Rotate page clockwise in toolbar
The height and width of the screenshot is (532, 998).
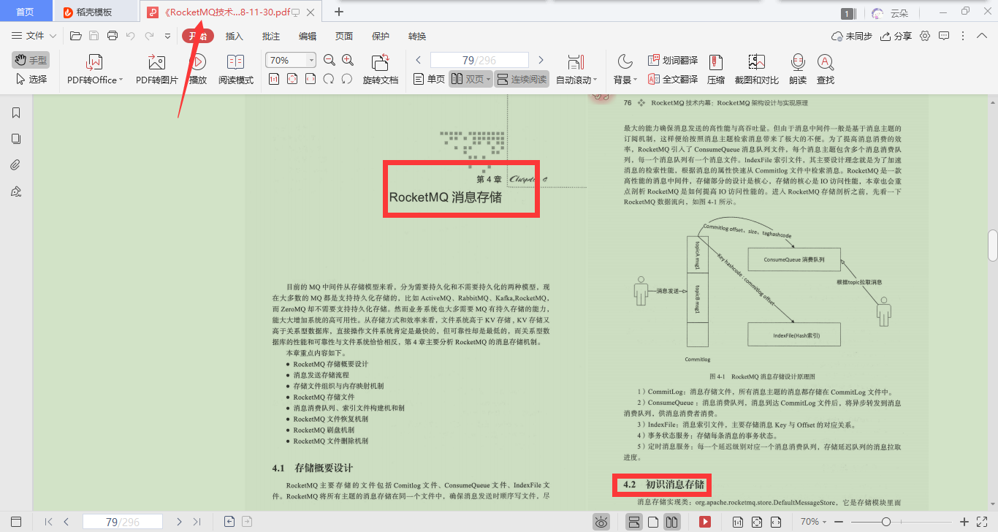[x=347, y=79]
